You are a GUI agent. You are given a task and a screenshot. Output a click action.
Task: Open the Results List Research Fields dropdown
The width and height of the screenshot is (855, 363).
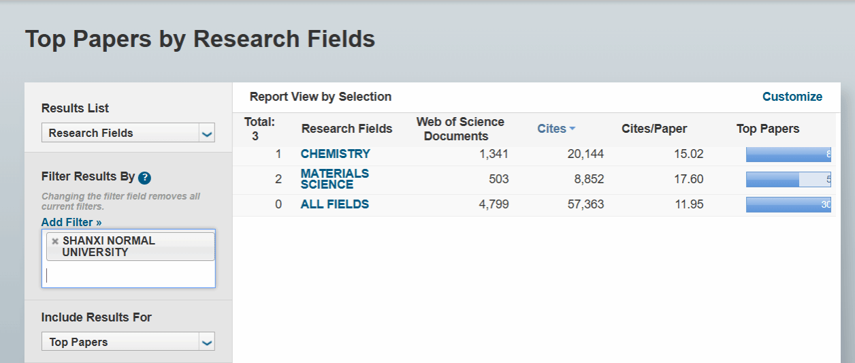[128, 133]
